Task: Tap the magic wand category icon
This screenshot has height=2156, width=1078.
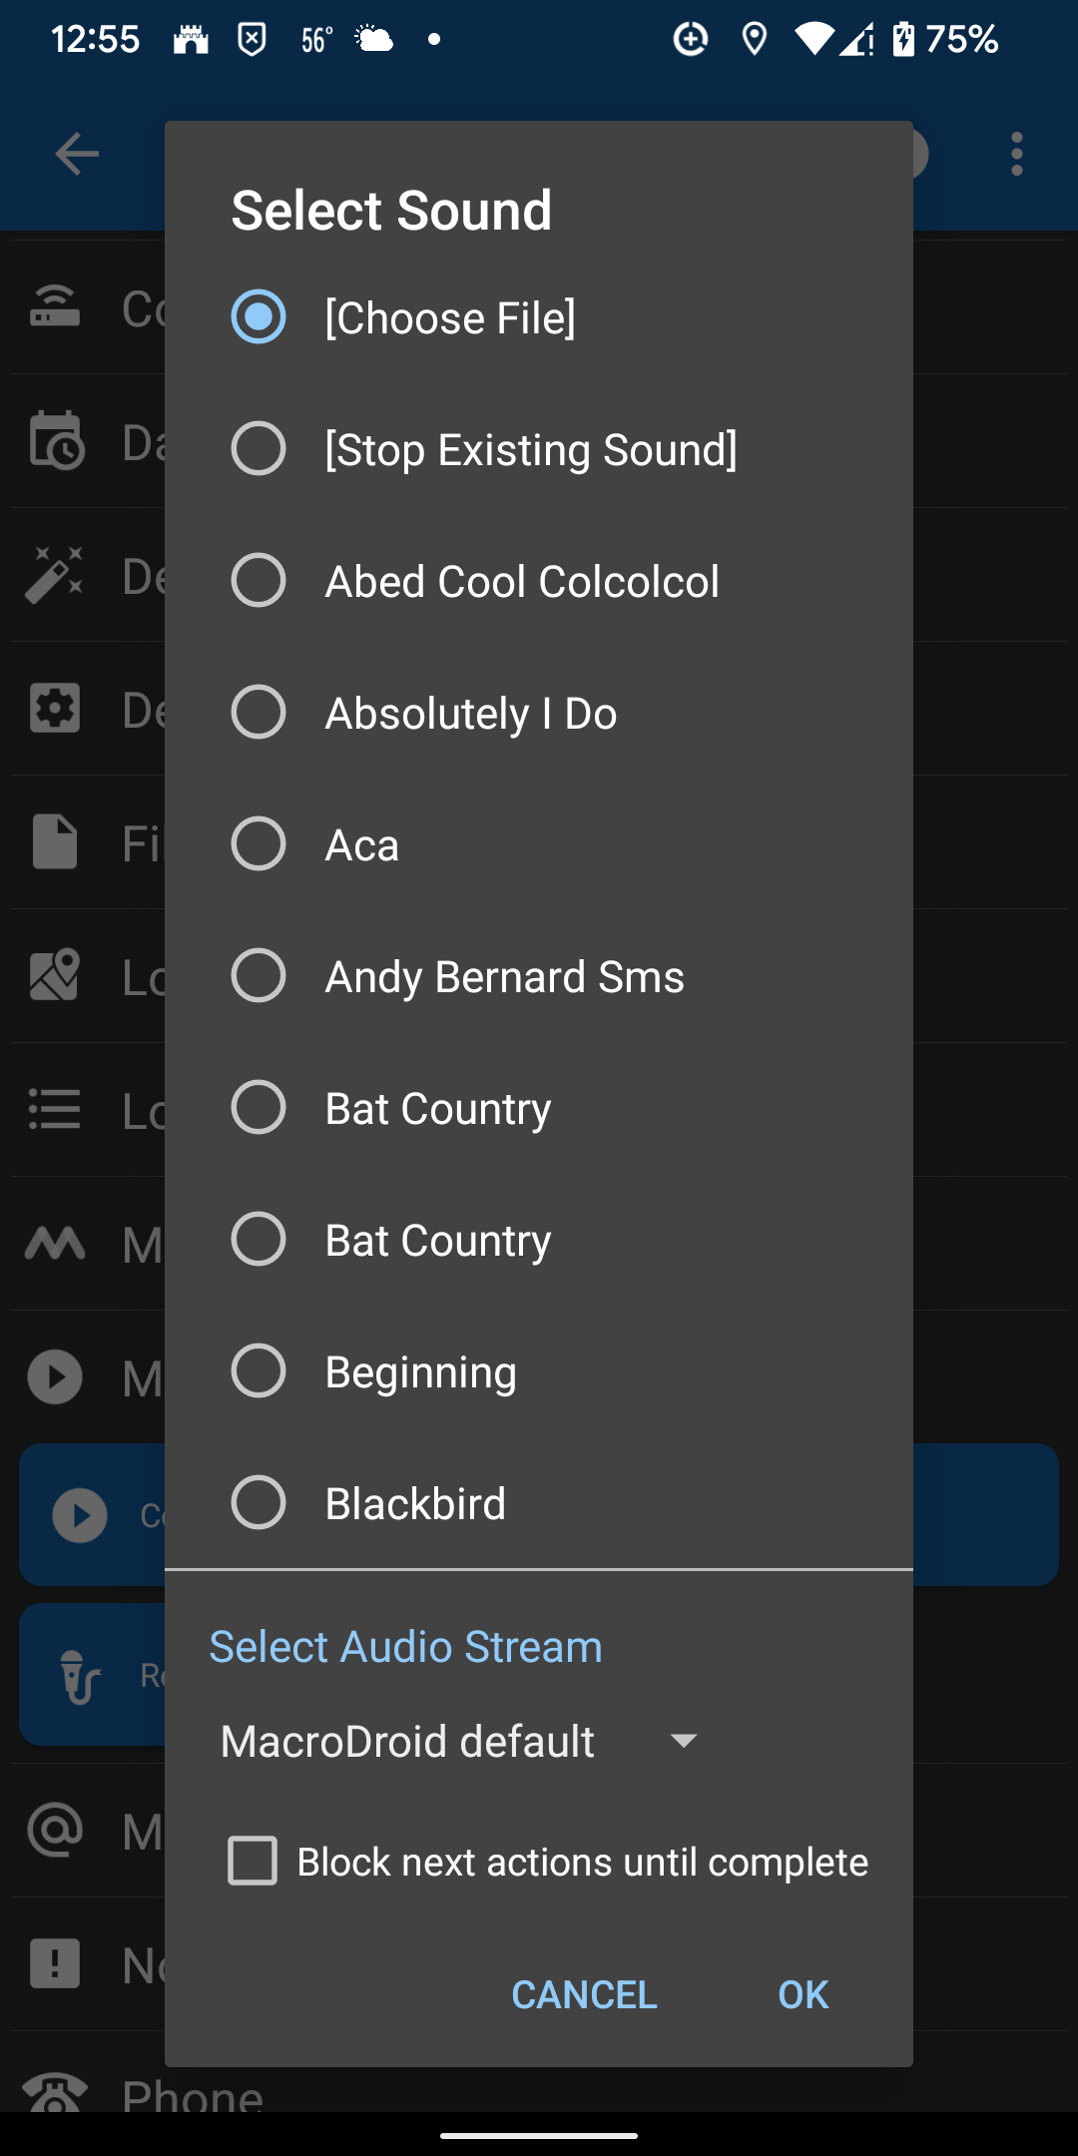Action: (55, 575)
